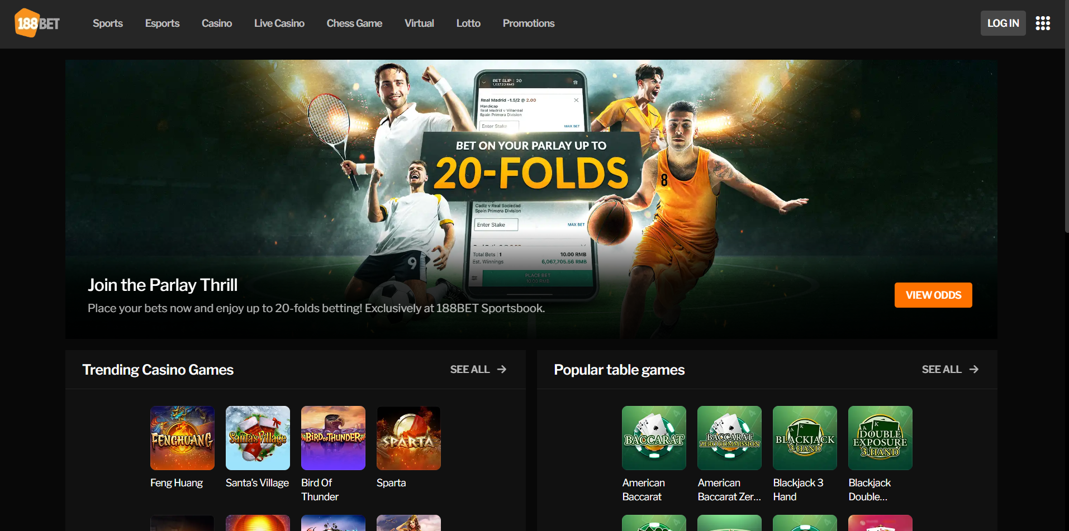Viewport: 1069px width, 531px height.
Task: Click the arrow next to Trending Casino Games See All
Action: 502,369
